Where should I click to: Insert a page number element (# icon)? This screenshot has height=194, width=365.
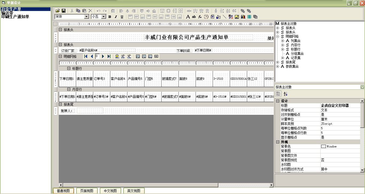pyautogui.click(x=212, y=17)
